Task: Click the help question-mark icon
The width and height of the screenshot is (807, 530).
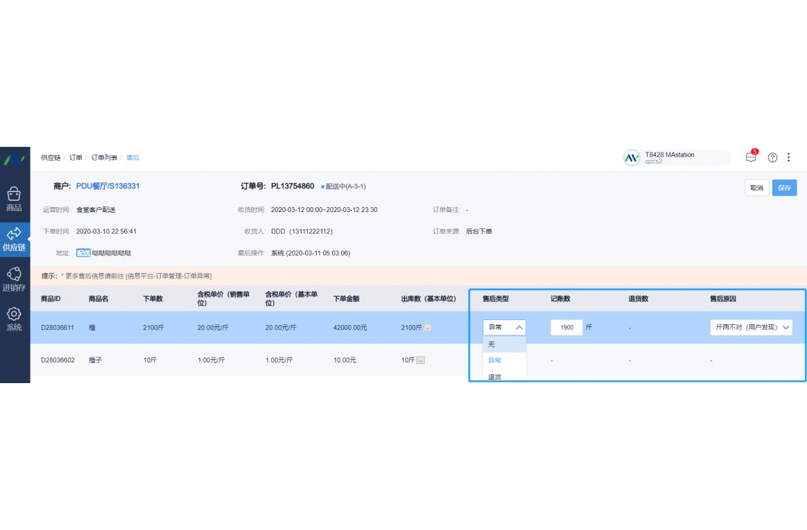Action: [x=772, y=158]
